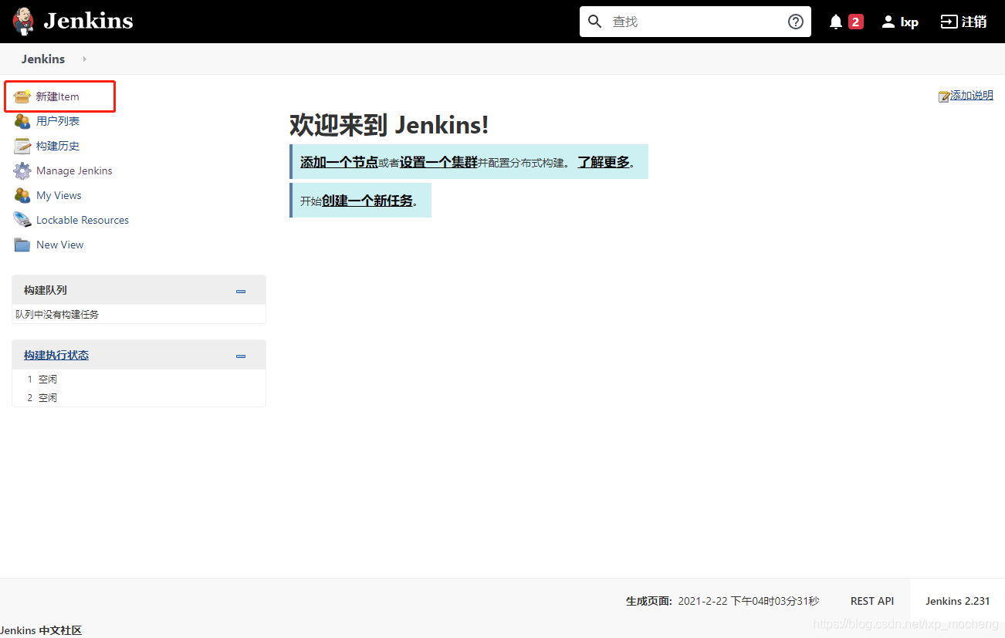1005x638 pixels.
Task: Click the Manage Jenkins gear icon
Action: (x=22, y=170)
